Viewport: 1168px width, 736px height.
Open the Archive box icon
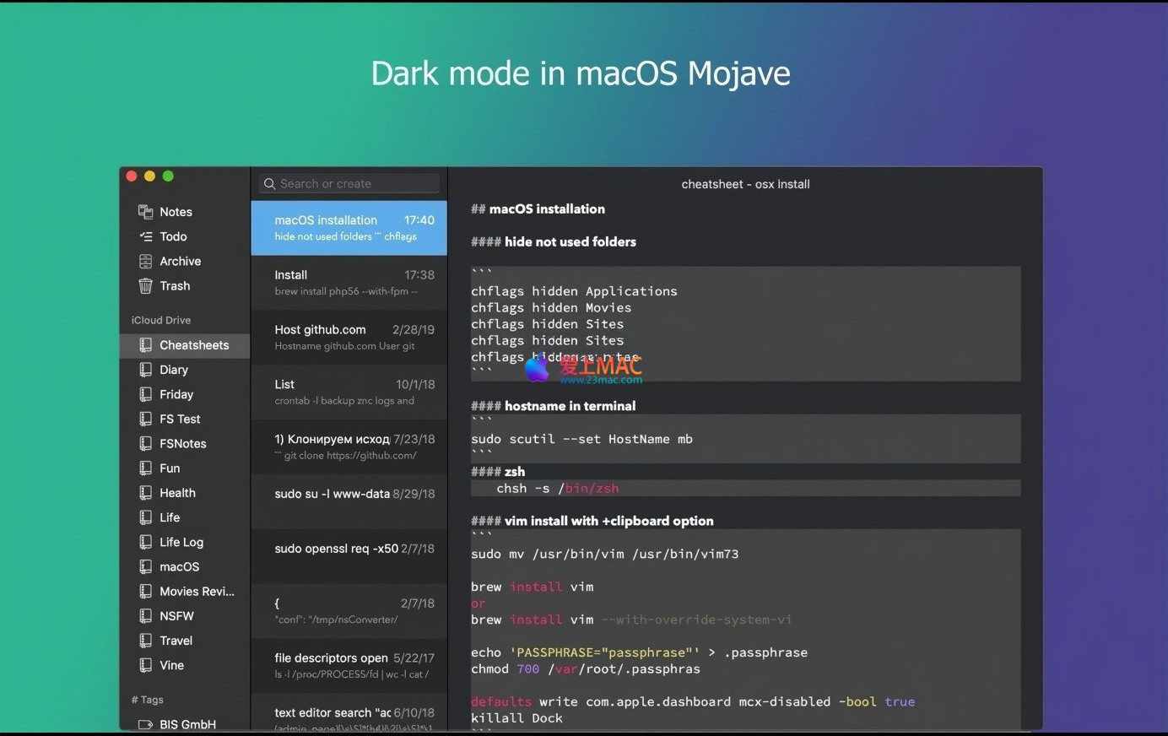(145, 262)
